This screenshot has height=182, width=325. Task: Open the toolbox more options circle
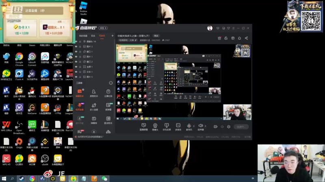pos(110,83)
